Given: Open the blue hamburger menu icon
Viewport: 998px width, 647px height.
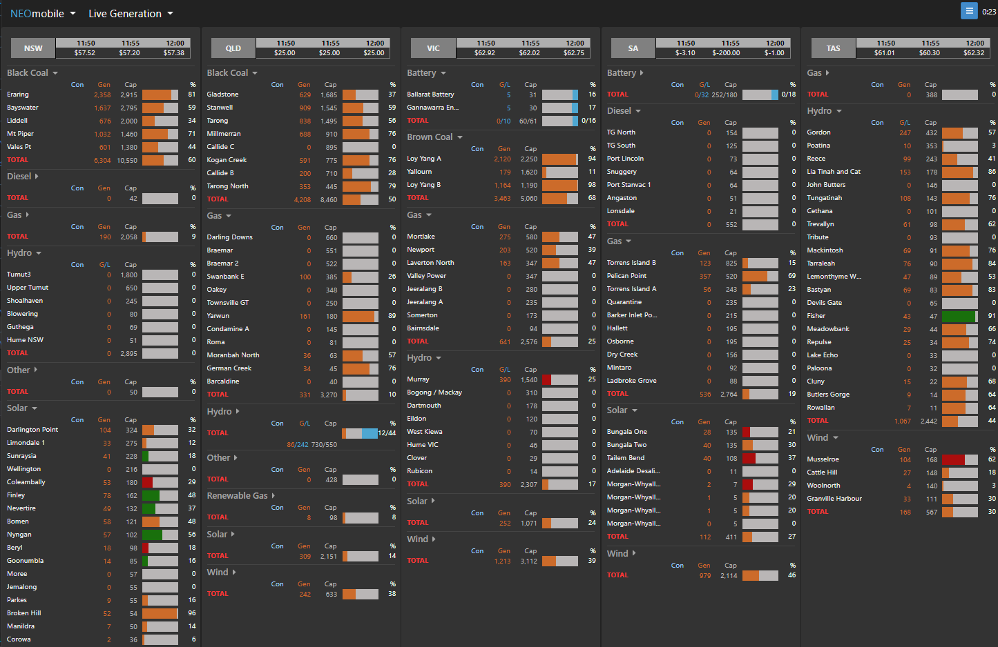Looking at the screenshot, I should (969, 10).
